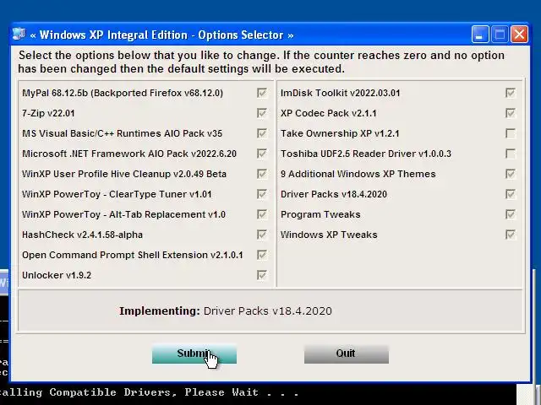This screenshot has height=405, width=541.
Task: Click the 'Implementing: Driver Packs v18.4.2020' status text
Action: click(x=226, y=311)
